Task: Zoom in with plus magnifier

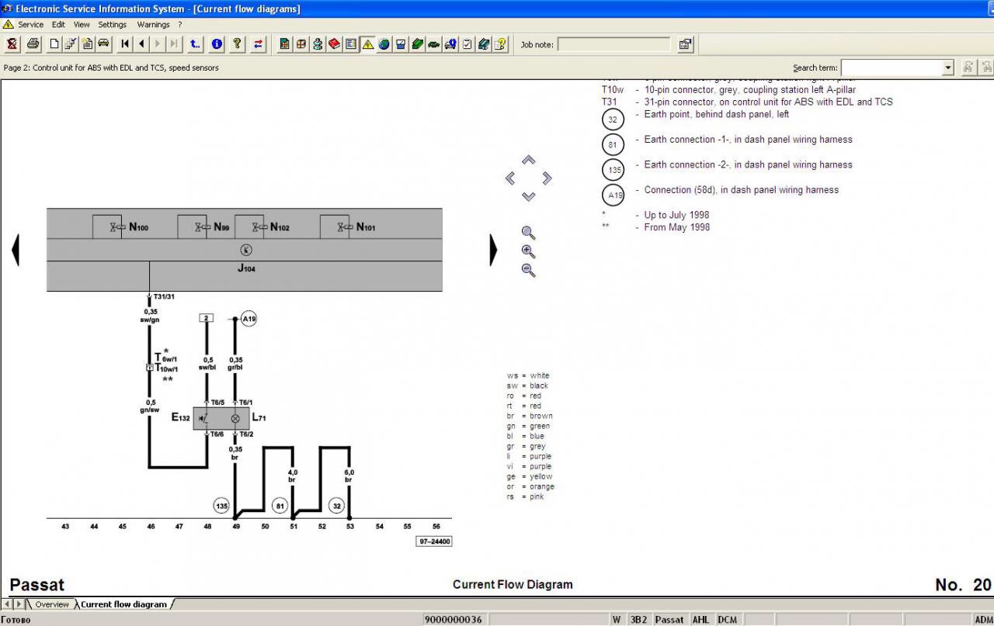Action: click(529, 251)
